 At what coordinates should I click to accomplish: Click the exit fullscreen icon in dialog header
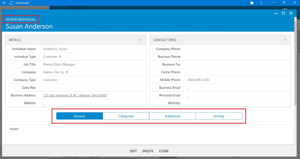click(283, 13)
